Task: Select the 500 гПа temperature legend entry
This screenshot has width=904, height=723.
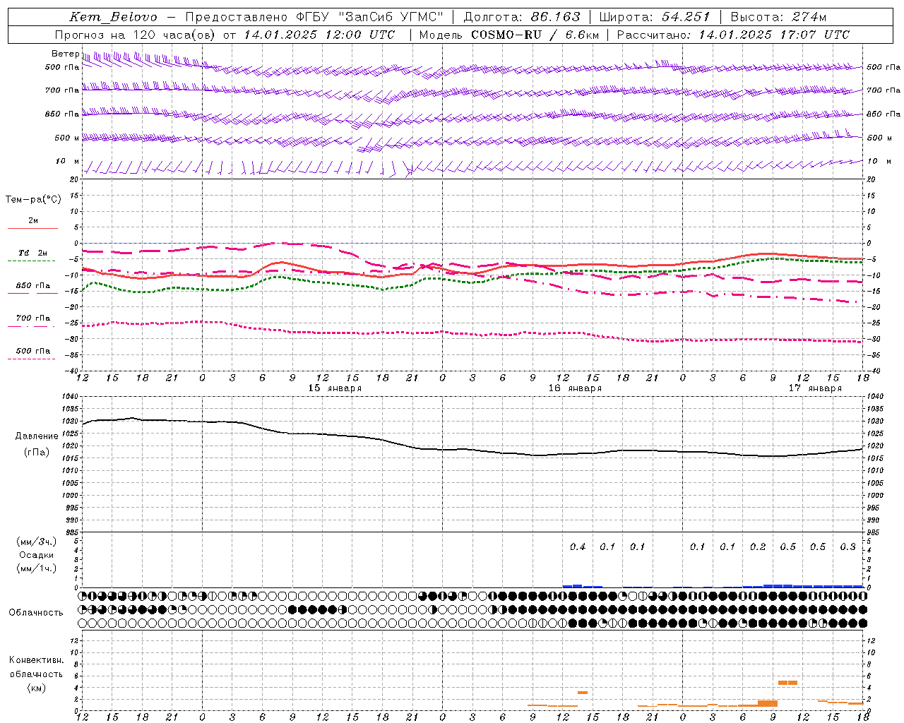Action: pyautogui.click(x=32, y=351)
